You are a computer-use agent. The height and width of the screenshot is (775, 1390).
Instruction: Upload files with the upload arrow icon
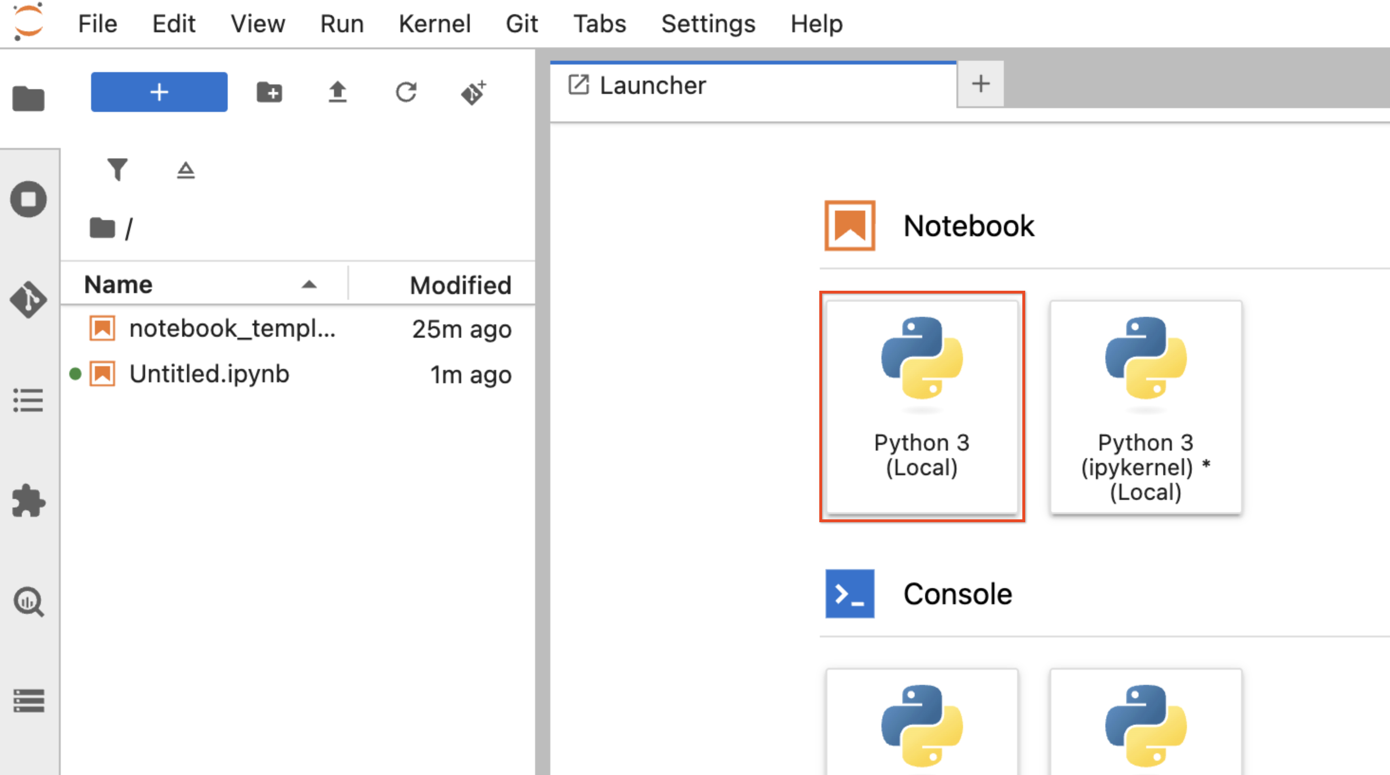click(338, 92)
